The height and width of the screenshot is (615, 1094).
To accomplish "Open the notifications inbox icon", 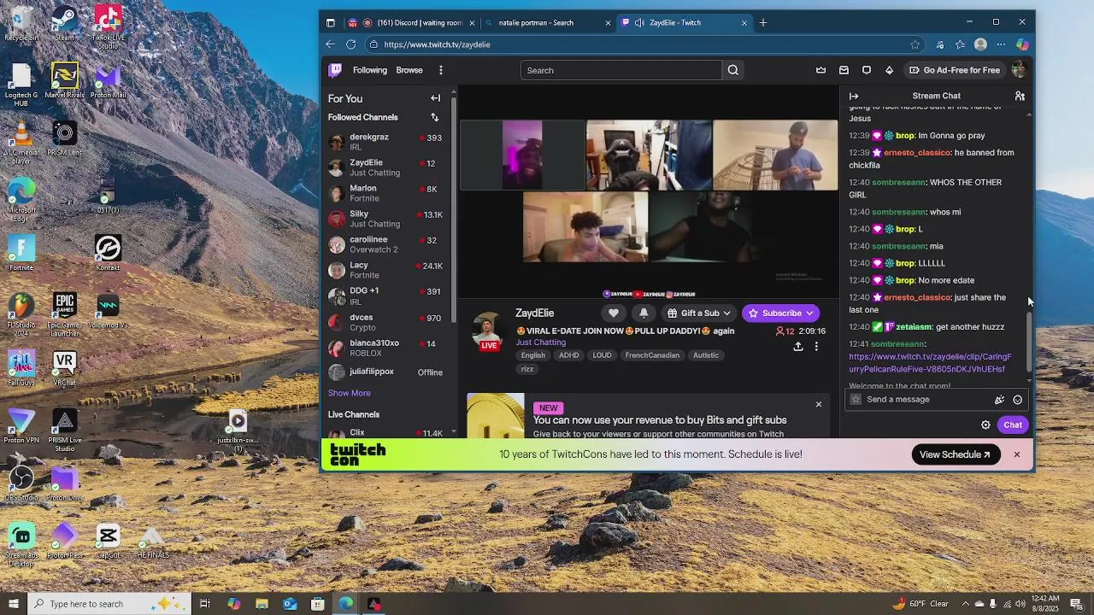I will pyautogui.click(x=844, y=70).
